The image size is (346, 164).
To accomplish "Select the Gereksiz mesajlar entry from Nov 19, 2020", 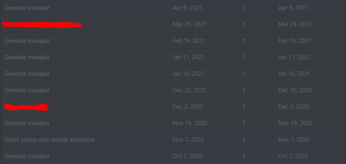I will 27,123.
